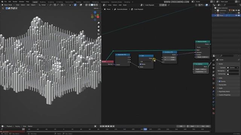This screenshot has width=241, height=135.
Task: Click the Blender logo menu icon
Action: [2, 1]
